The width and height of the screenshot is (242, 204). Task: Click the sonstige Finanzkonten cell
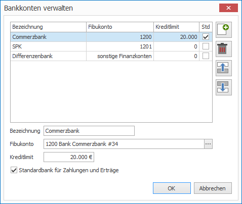tap(120, 56)
